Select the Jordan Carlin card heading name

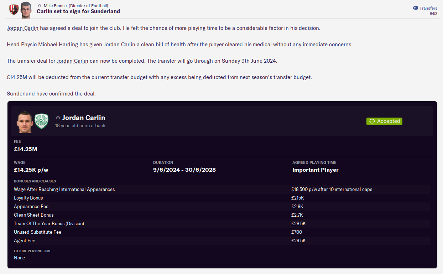(84, 118)
